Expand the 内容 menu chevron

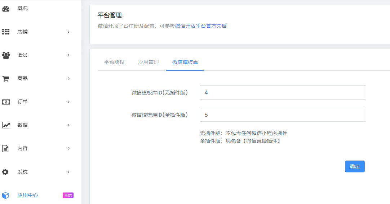pos(68,148)
